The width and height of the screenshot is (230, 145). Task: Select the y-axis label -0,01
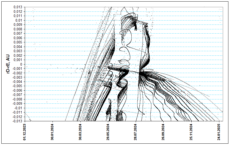tap(18, 108)
